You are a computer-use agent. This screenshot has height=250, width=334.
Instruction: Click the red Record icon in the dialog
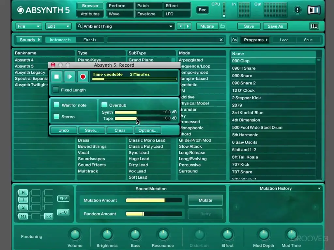pyautogui.click(x=83, y=76)
